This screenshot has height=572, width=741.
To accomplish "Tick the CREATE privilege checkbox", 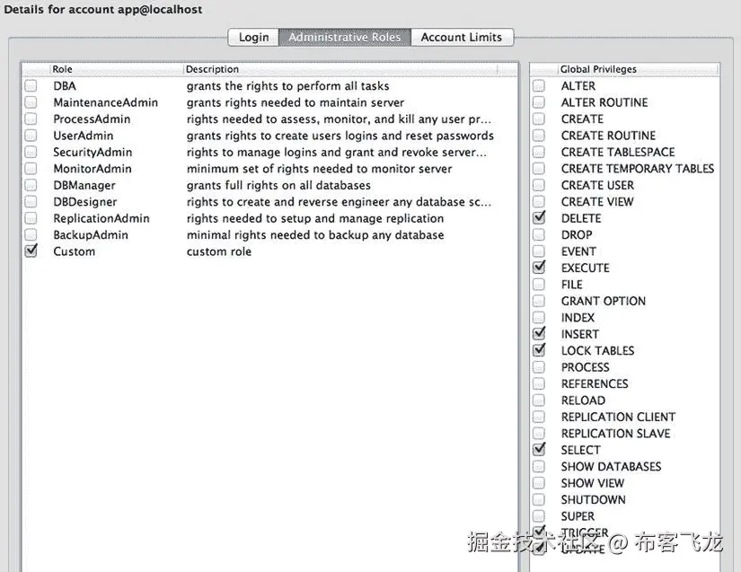I will [x=539, y=119].
